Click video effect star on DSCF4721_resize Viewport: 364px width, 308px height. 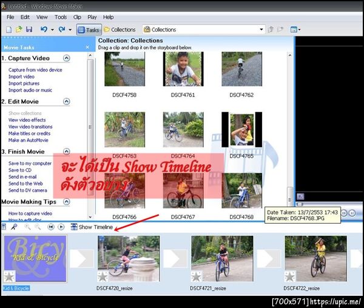point(197,276)
